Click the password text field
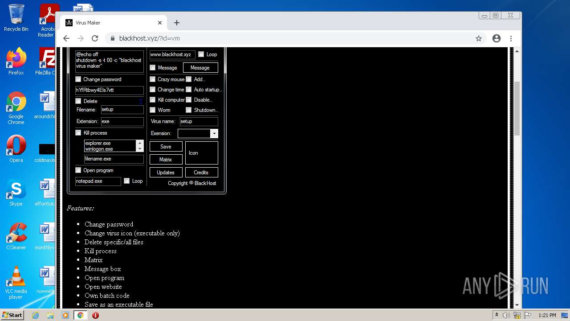Viewport: 570px width, 321px height. coord(110,90)
